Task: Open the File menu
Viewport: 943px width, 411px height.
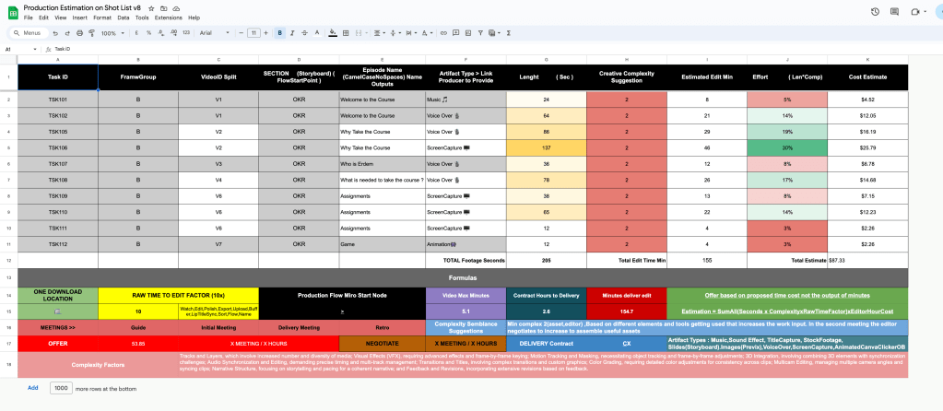Action: [x=28, y=18]
